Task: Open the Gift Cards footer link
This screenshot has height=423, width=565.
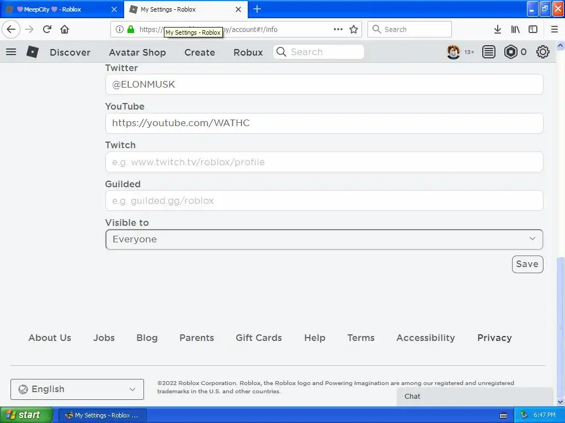Action: (259, 338)
